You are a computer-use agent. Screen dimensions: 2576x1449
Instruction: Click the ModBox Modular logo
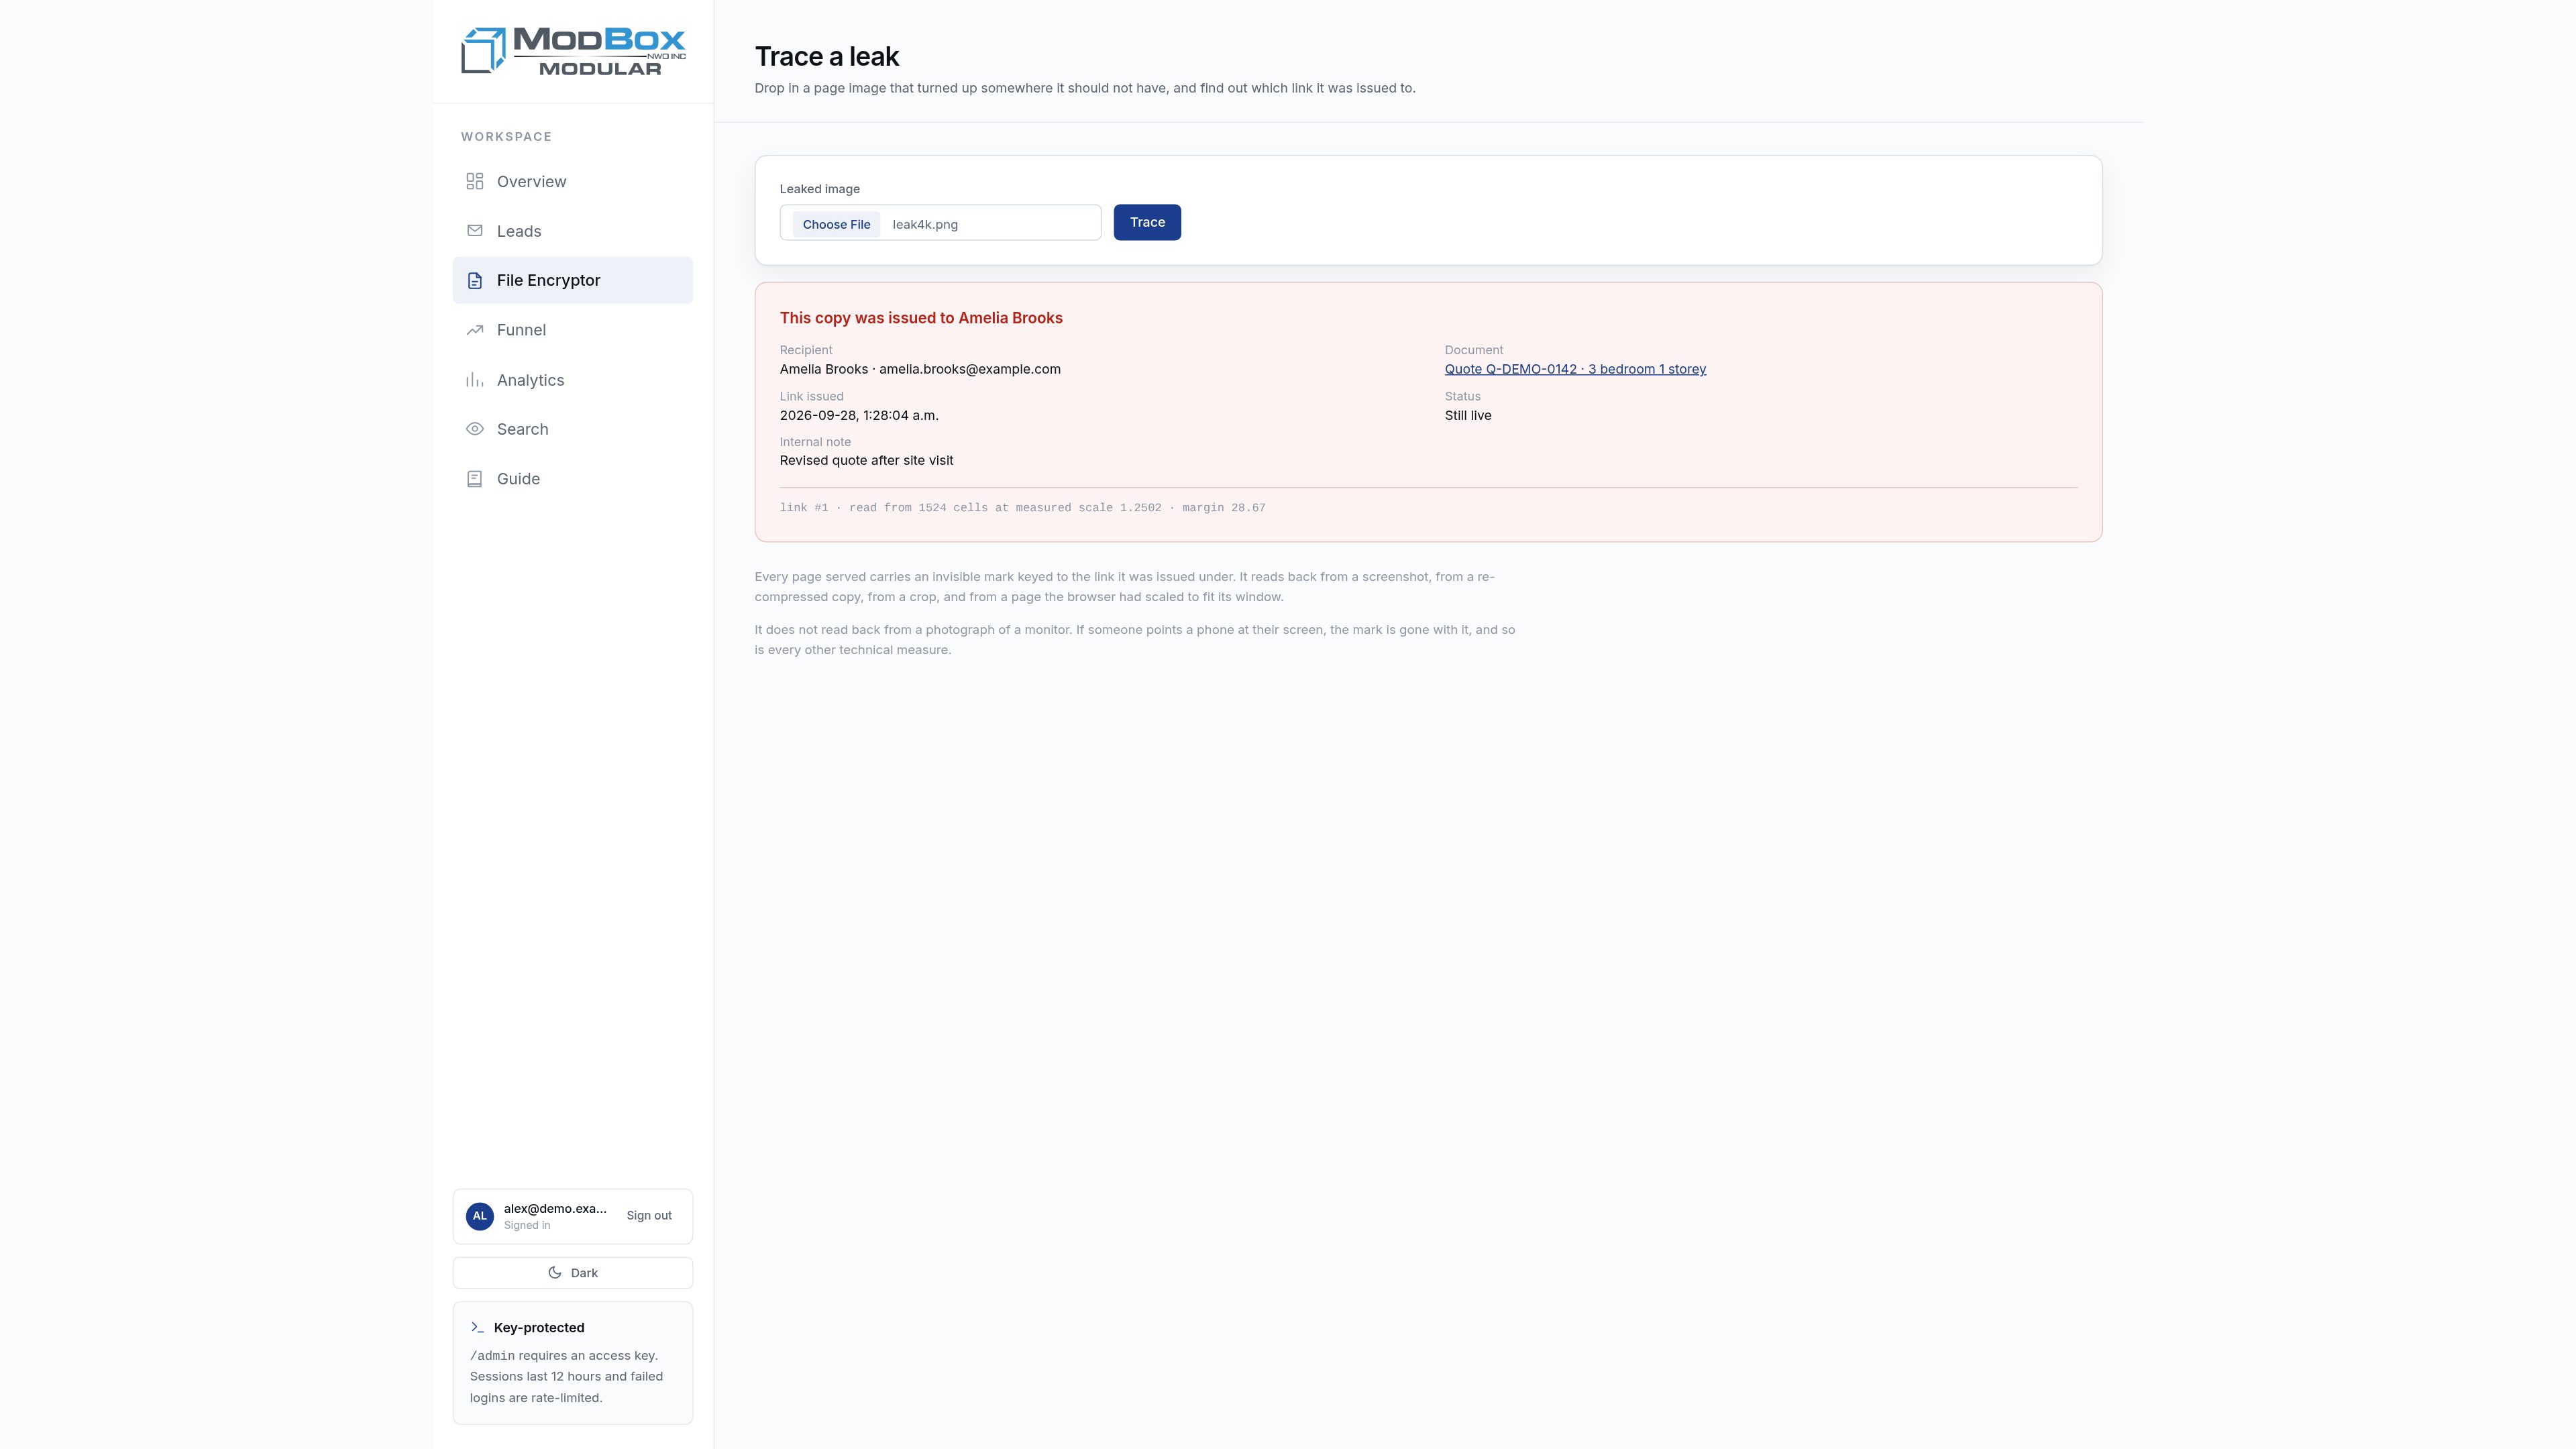pos(573,51)
